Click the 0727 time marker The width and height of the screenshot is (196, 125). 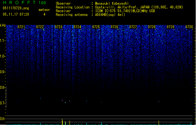point(133,27)
